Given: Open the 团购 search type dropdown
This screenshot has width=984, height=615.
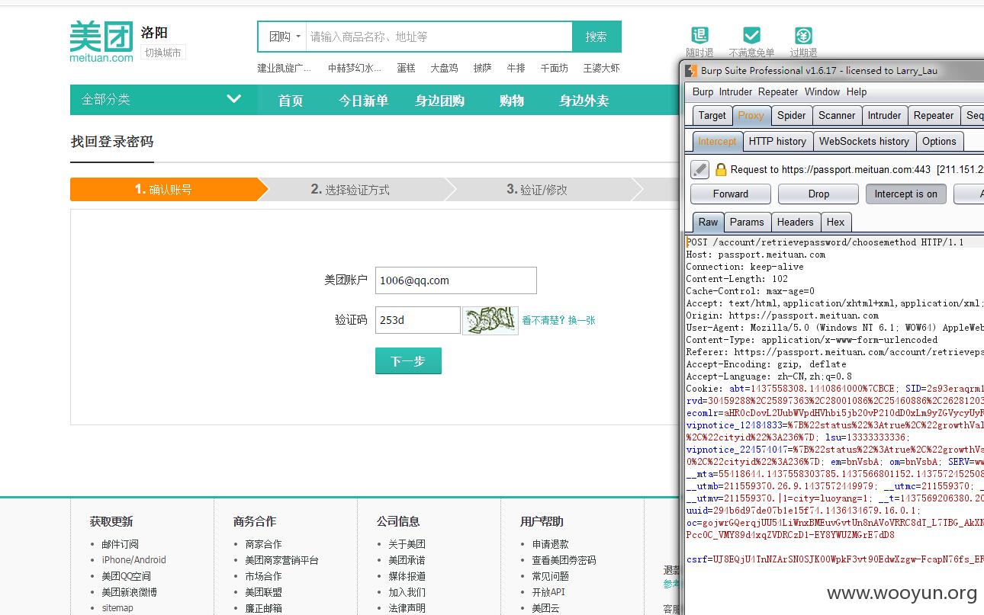Looking at the screenshot, I should pyautogui.click(x=285, y=37).
